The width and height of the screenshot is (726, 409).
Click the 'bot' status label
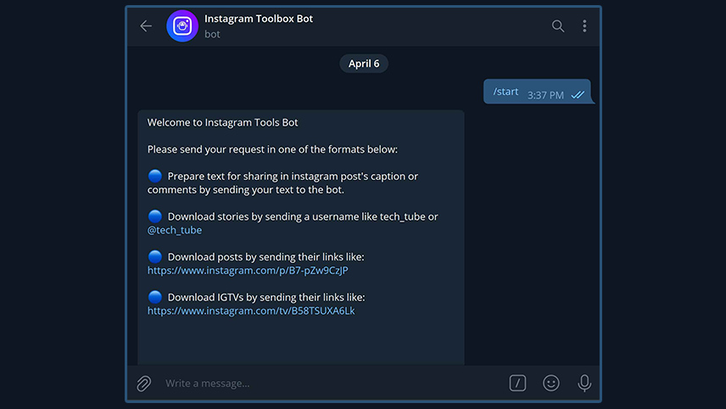(213, 34)
